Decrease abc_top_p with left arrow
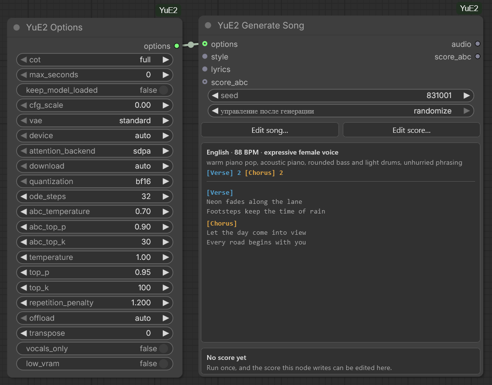The height and width of the screenshot is (385, 492). 24,227
